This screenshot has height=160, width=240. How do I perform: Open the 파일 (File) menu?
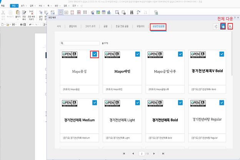pos(3,6)
